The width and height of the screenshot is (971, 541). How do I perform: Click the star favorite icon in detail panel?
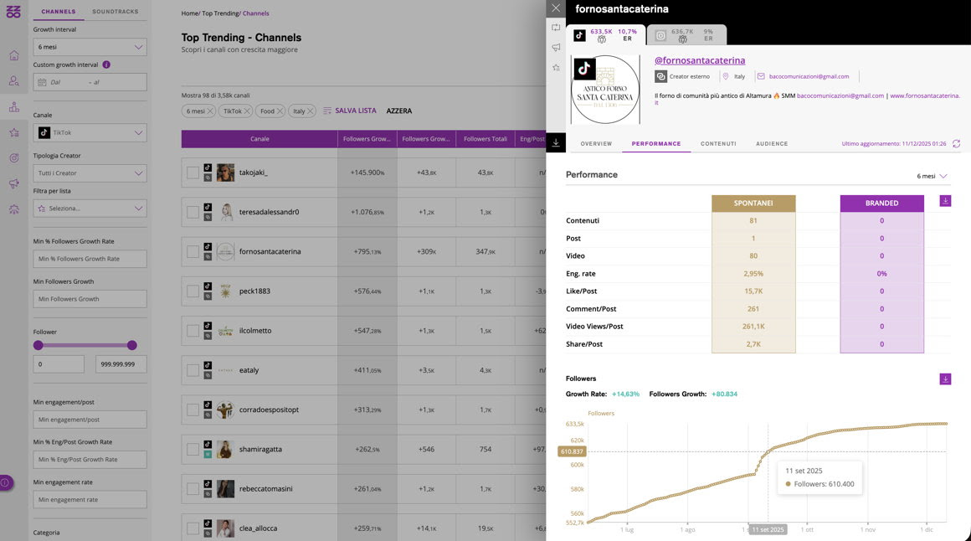click(556, 68)
